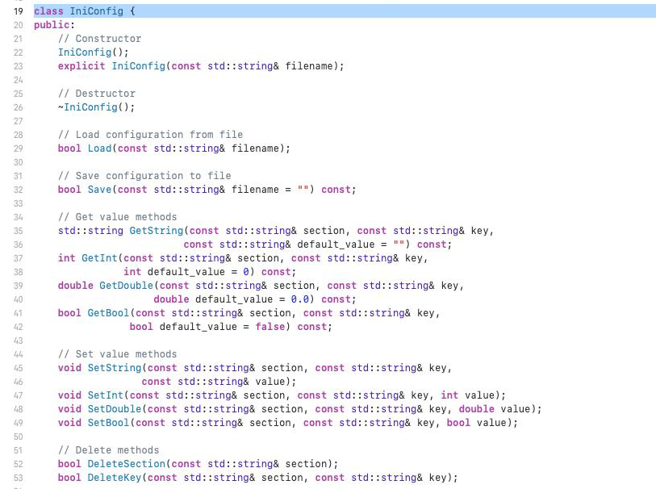Click the '// Set value methods' comment

tap(118, 354)
